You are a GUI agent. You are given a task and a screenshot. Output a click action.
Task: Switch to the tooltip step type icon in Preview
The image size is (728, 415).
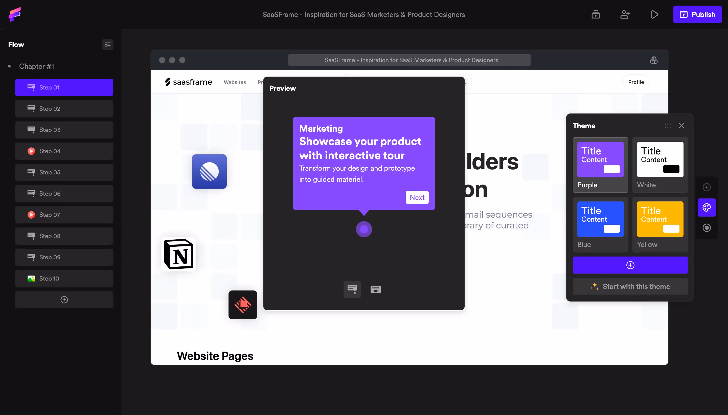click(352, 289)
